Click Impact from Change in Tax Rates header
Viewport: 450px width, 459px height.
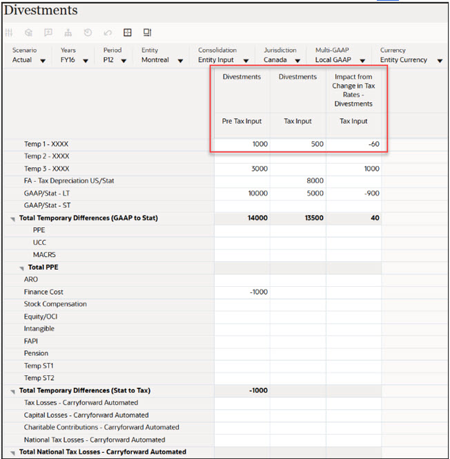point(353,90)
